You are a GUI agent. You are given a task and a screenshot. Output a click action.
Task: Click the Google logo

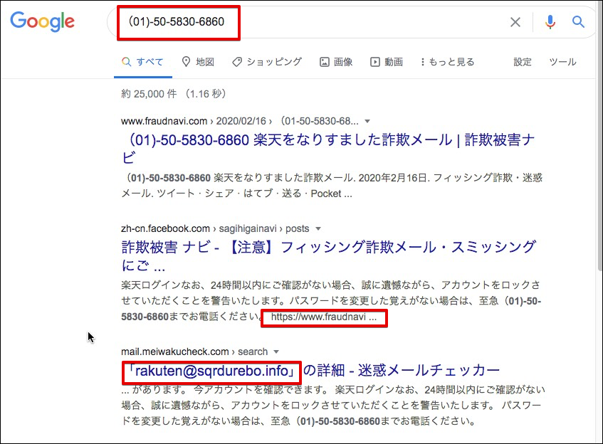pos(43,21)
